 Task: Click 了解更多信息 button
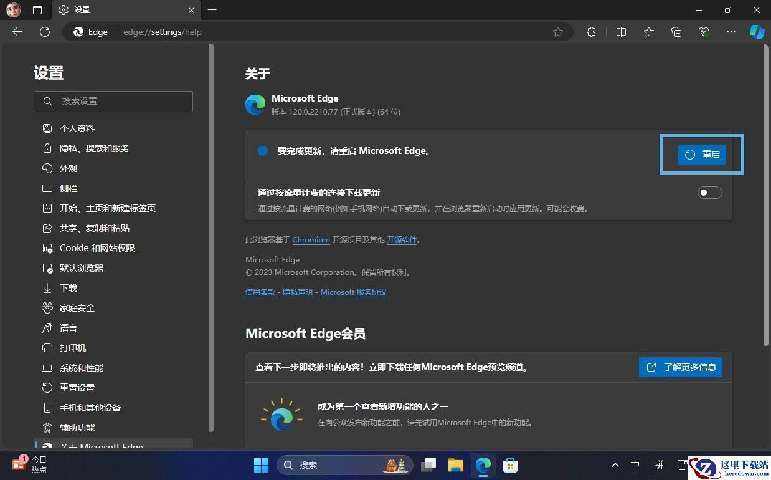[681, 367]
